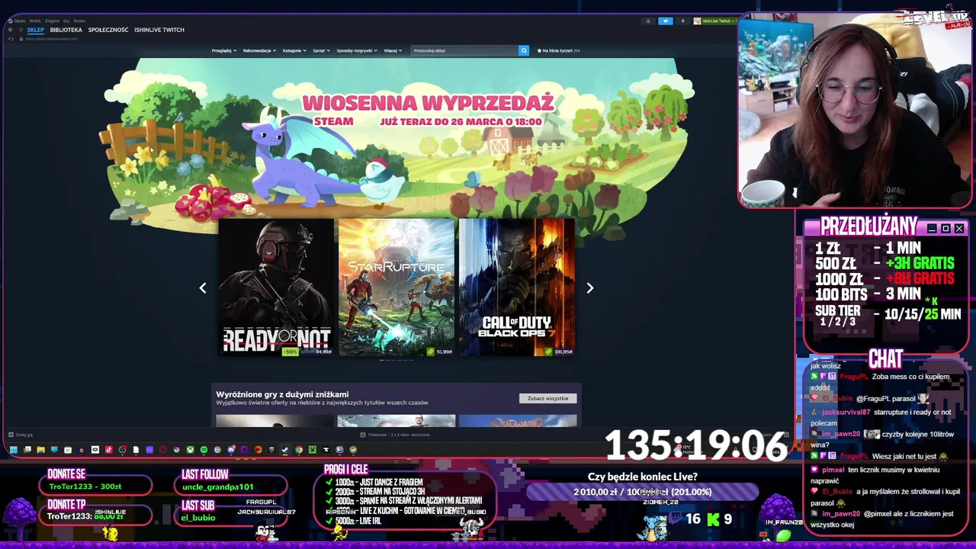976x549 pixels.
Task: Go back with the Steam back arrow
Action: click(11, 30)
